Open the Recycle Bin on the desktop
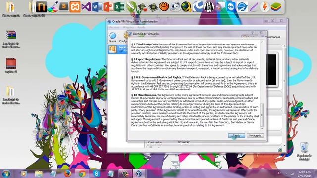 point(304,147)
